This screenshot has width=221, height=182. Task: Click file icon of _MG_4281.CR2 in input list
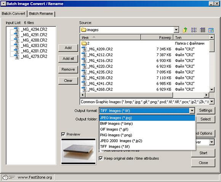coord(17,51)
